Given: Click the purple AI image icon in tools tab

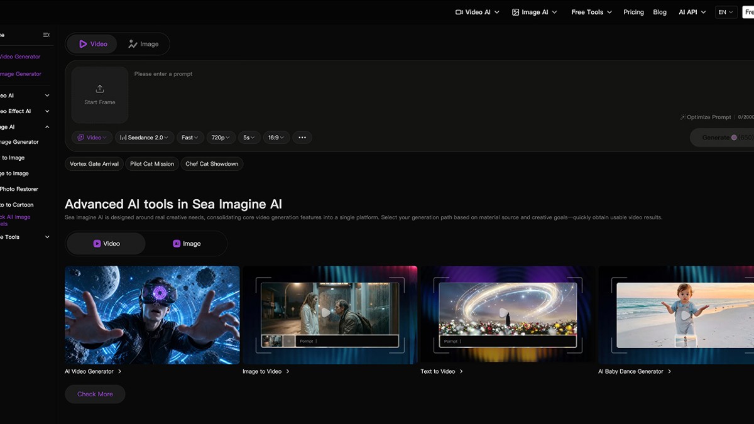Looking at the screenshot, I should 177,244.
